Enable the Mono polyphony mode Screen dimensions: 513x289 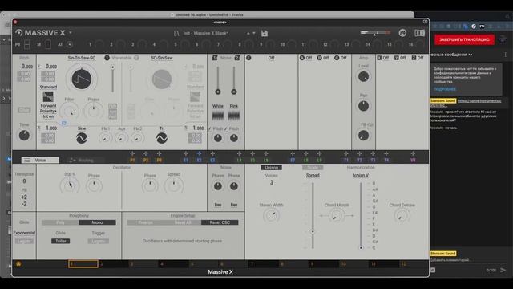pos(97,222)
